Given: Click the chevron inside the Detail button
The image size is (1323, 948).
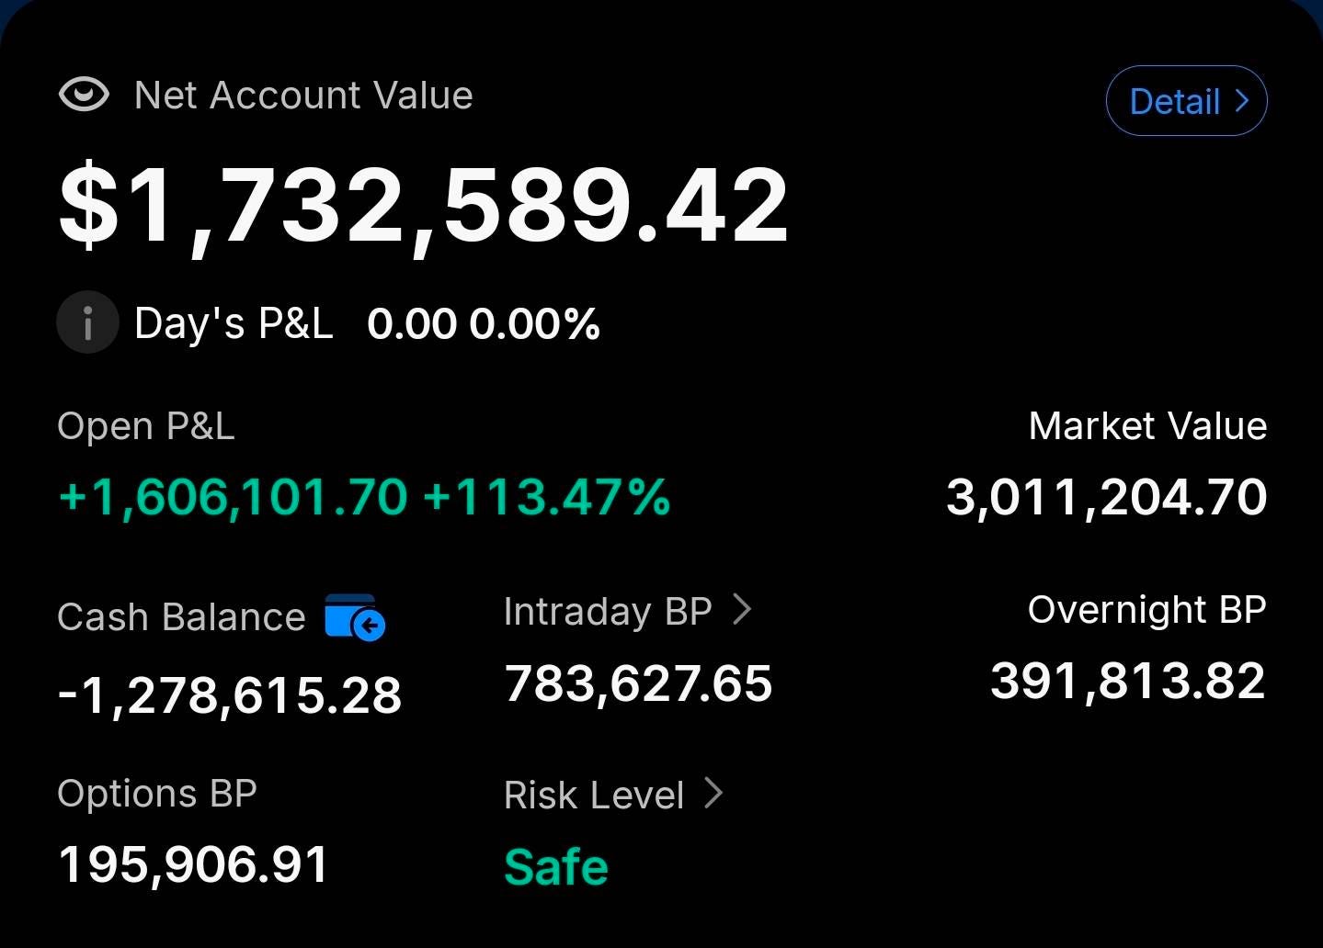Looking at the screenshot, I should pos(1242,100).
